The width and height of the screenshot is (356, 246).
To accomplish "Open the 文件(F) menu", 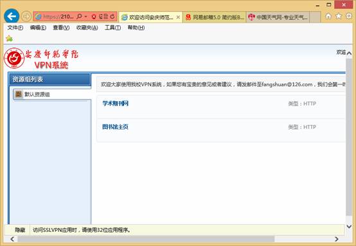I will (15, 28).
